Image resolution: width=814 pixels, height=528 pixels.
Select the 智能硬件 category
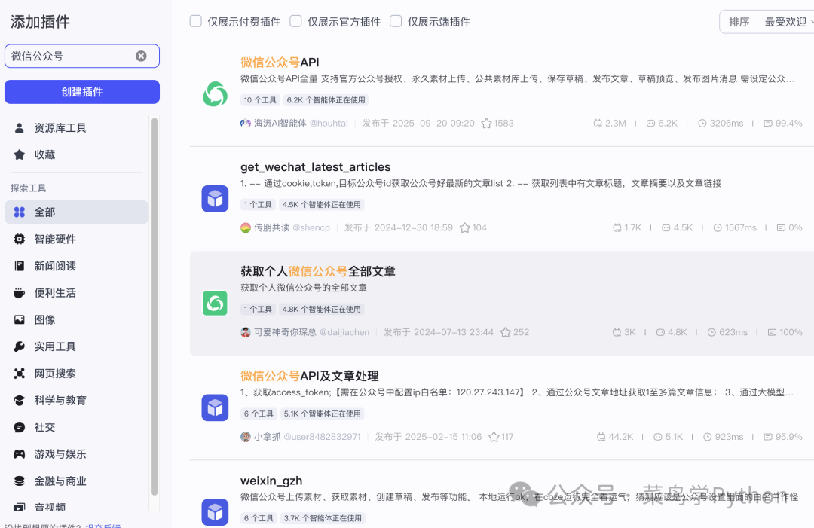76,239
